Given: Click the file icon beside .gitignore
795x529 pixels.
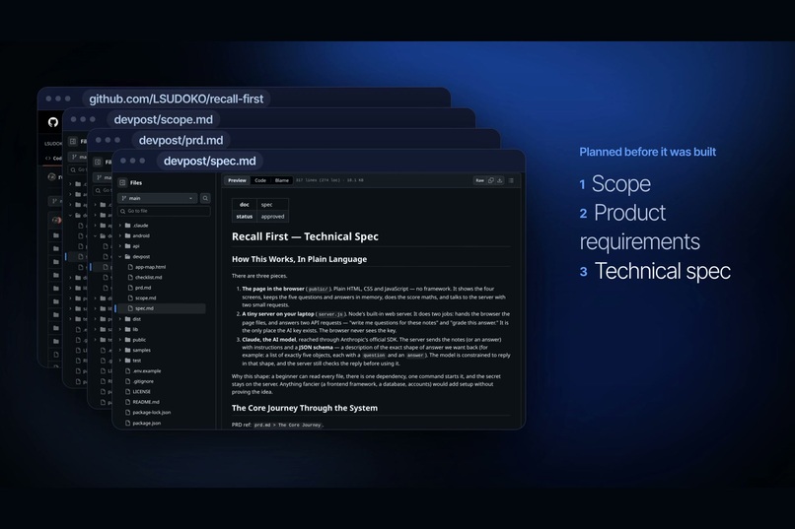Looking at the screenshot, I should tap(128, 381).
